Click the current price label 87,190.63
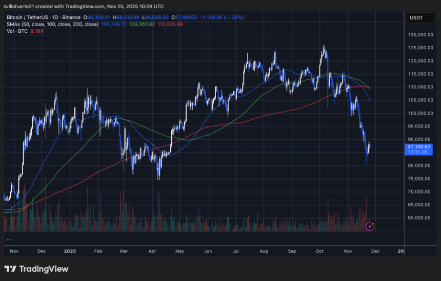Viewport: 441px width, 281px height. coord(419,146)
